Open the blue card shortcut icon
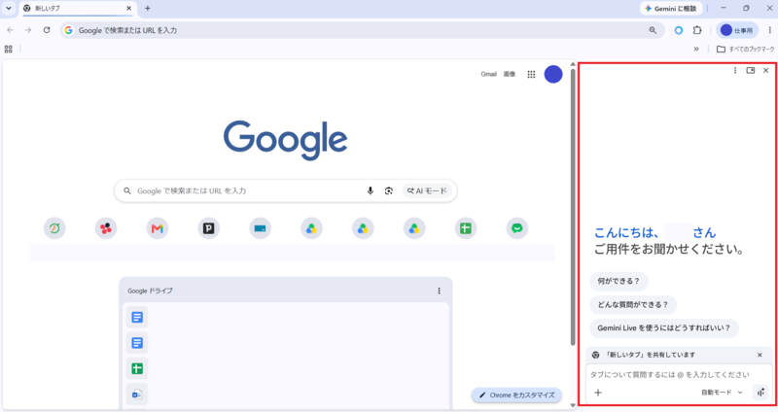Image resolution: width=778 pixels, height=412 pixels. (x=260, y=228)
